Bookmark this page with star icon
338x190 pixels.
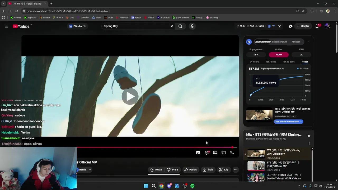(x=303, y=11)
